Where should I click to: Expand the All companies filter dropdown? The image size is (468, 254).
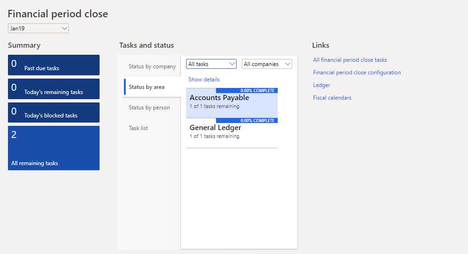click(x=266, y=64)
